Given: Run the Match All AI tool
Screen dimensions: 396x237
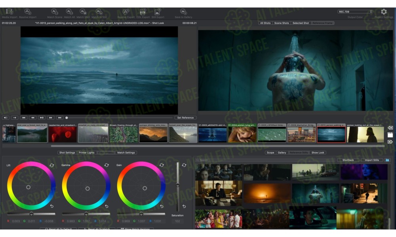Looking at the screenshot, I should (69, 11).
